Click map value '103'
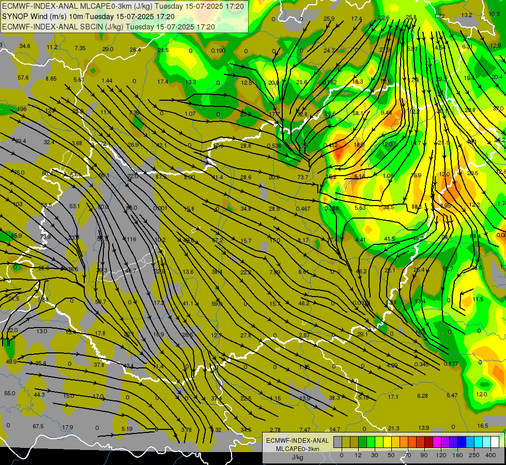The image size is (506, 465). (x=18, y=204)
